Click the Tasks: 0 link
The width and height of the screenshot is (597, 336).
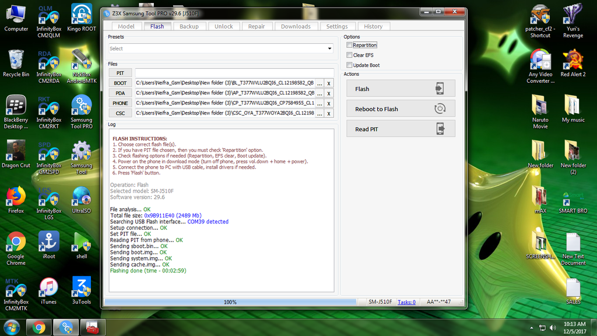tap(406, 302)
